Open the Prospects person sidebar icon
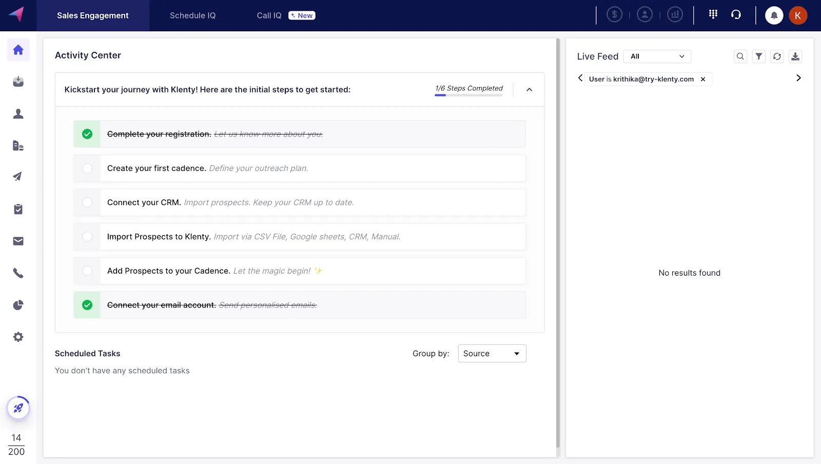Screen dimensions: 821x464 click(x=18, y=113)
